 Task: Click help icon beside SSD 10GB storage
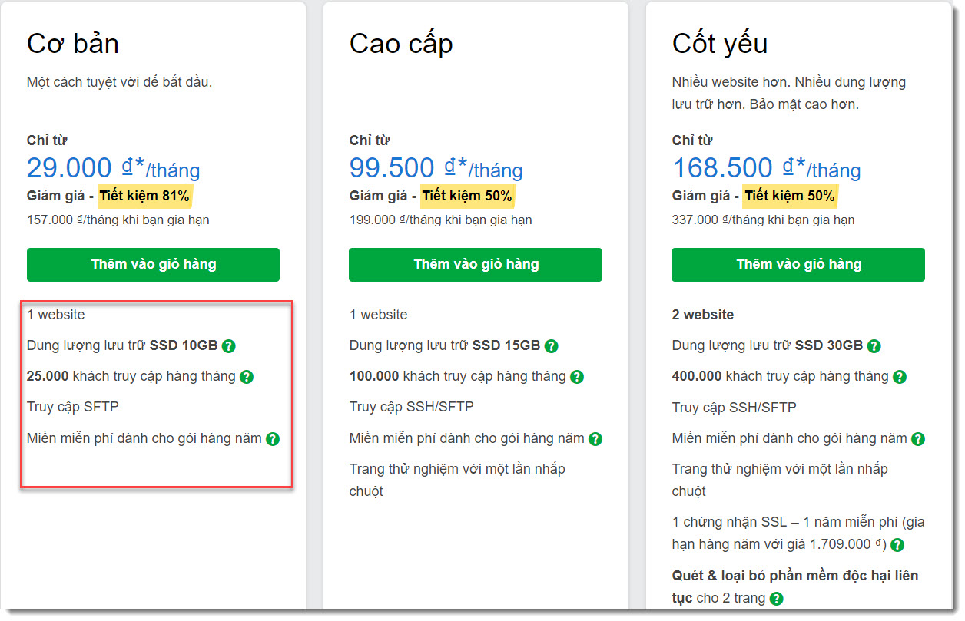pos(228,346)
